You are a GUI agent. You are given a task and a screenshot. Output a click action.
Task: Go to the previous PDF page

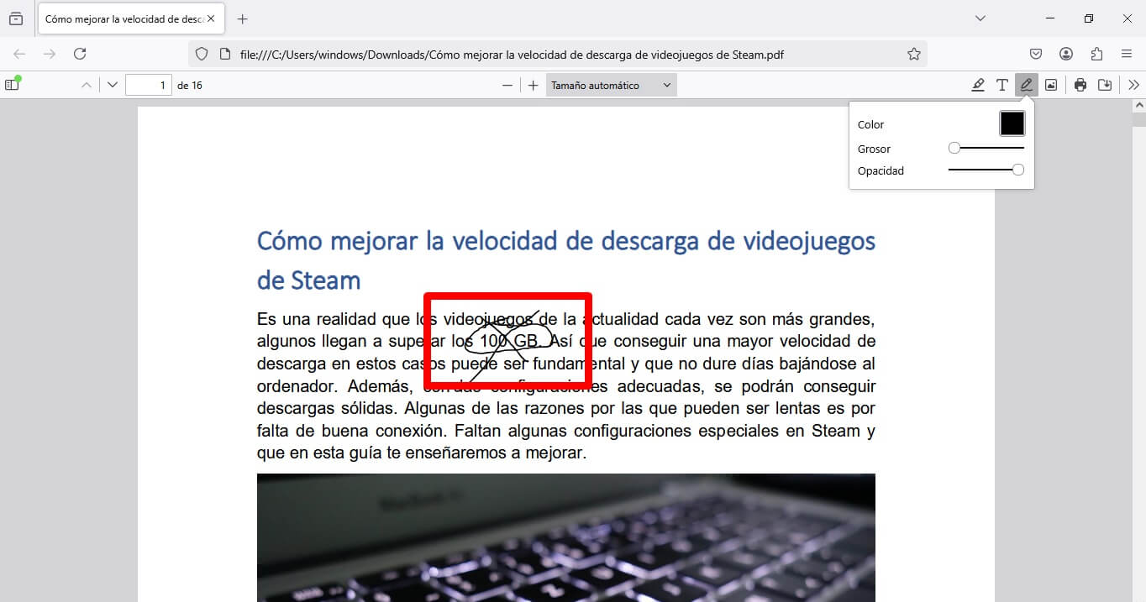click(86, 85)
